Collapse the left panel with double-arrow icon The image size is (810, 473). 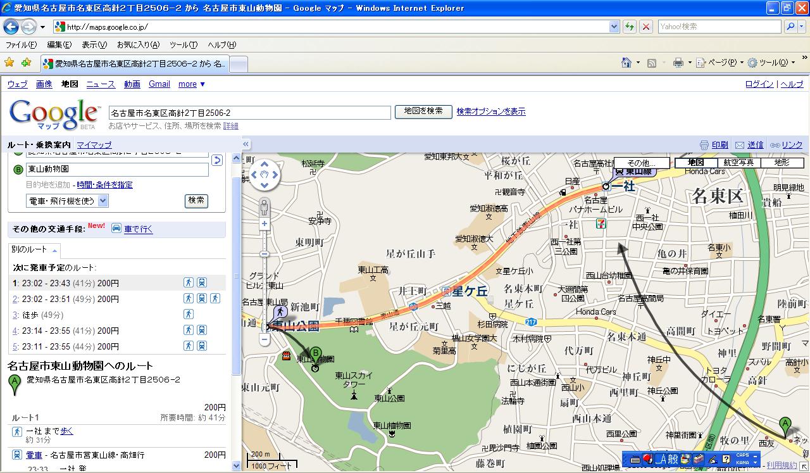pyautogui.click(x=246, y=144)
